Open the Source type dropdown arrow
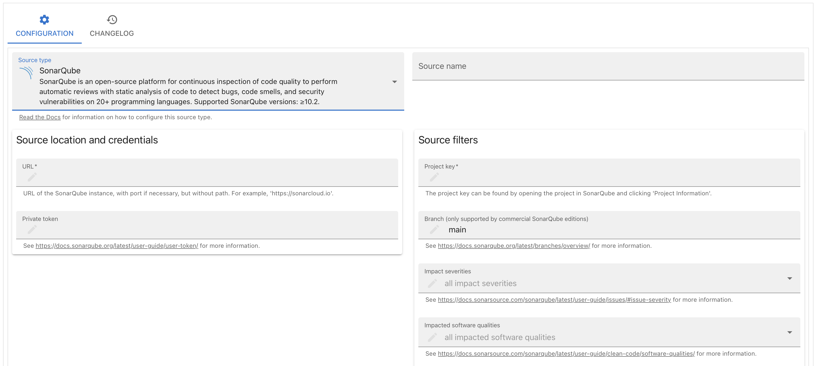 click(394, 82)
